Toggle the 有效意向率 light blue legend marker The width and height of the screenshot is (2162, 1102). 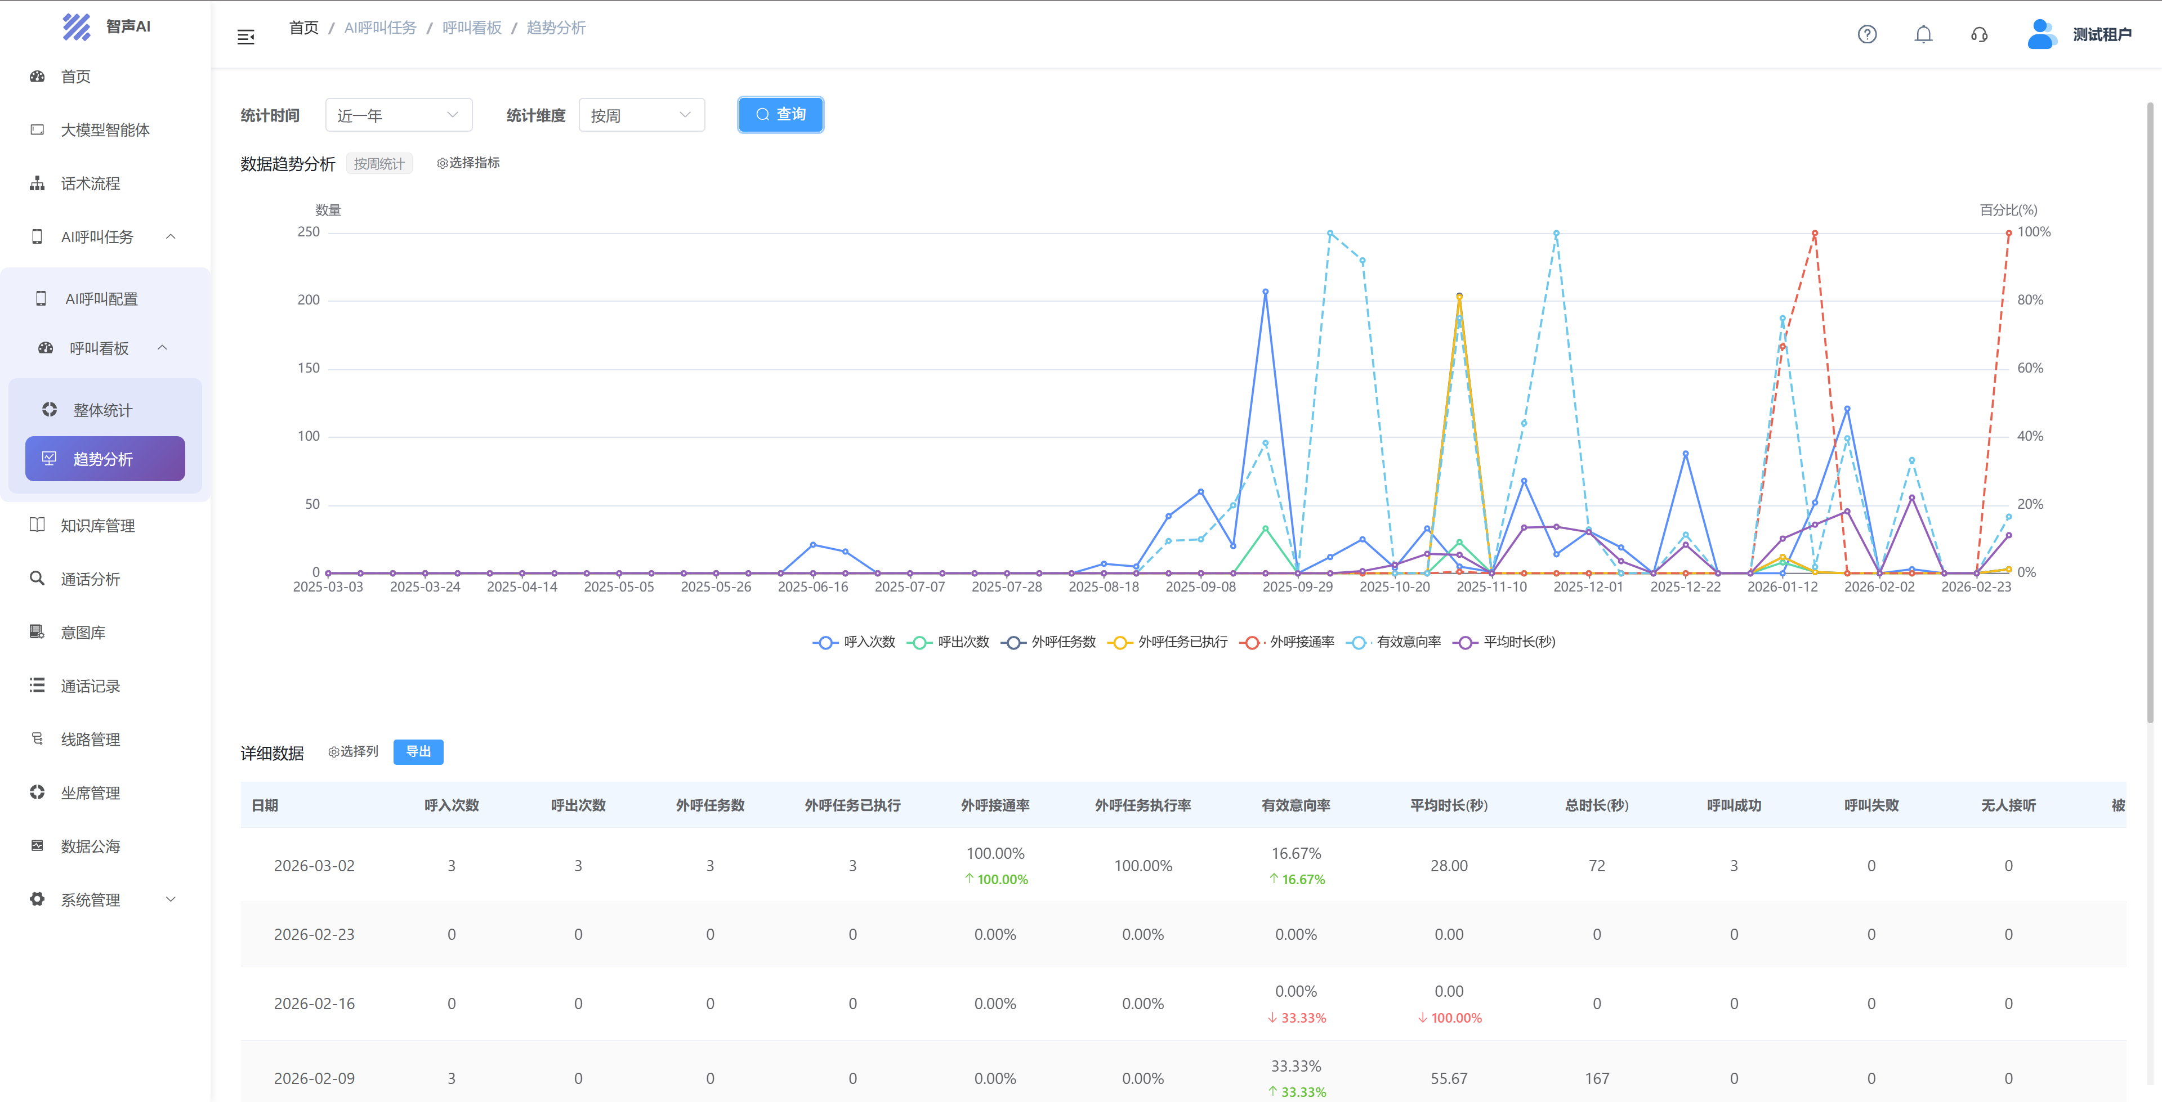coord(1358,642)
